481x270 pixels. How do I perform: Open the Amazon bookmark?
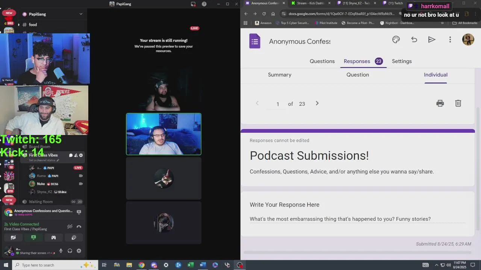coord(263,23)
